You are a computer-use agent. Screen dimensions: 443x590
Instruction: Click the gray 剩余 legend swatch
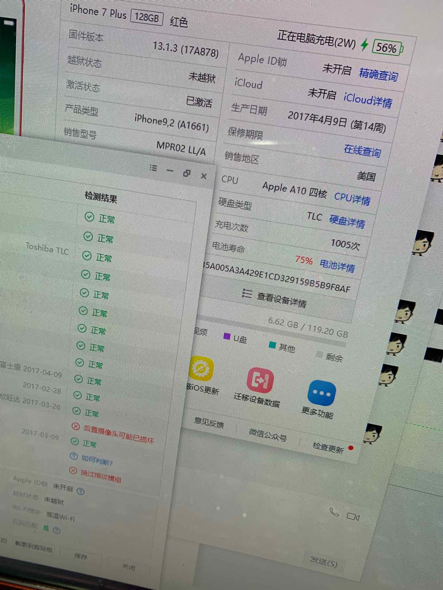(319, 355)
